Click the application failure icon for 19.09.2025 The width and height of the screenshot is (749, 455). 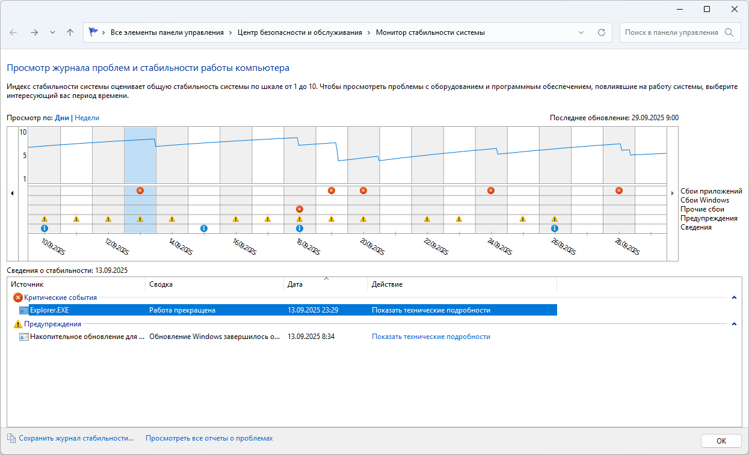click(x=331, y=191)
